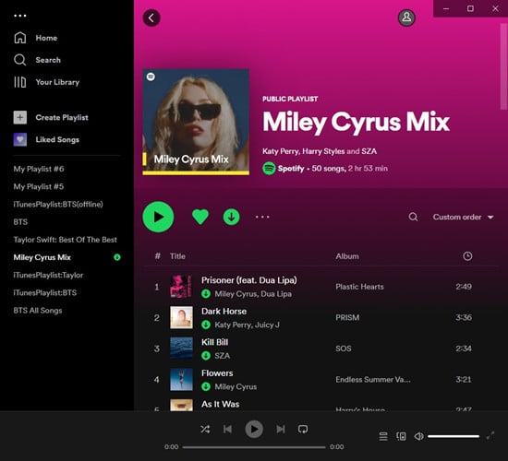This screenshot has height=461, width=508.
Task: Click the Prisoner album thumbnail
Action: click(x=181, y=287)
